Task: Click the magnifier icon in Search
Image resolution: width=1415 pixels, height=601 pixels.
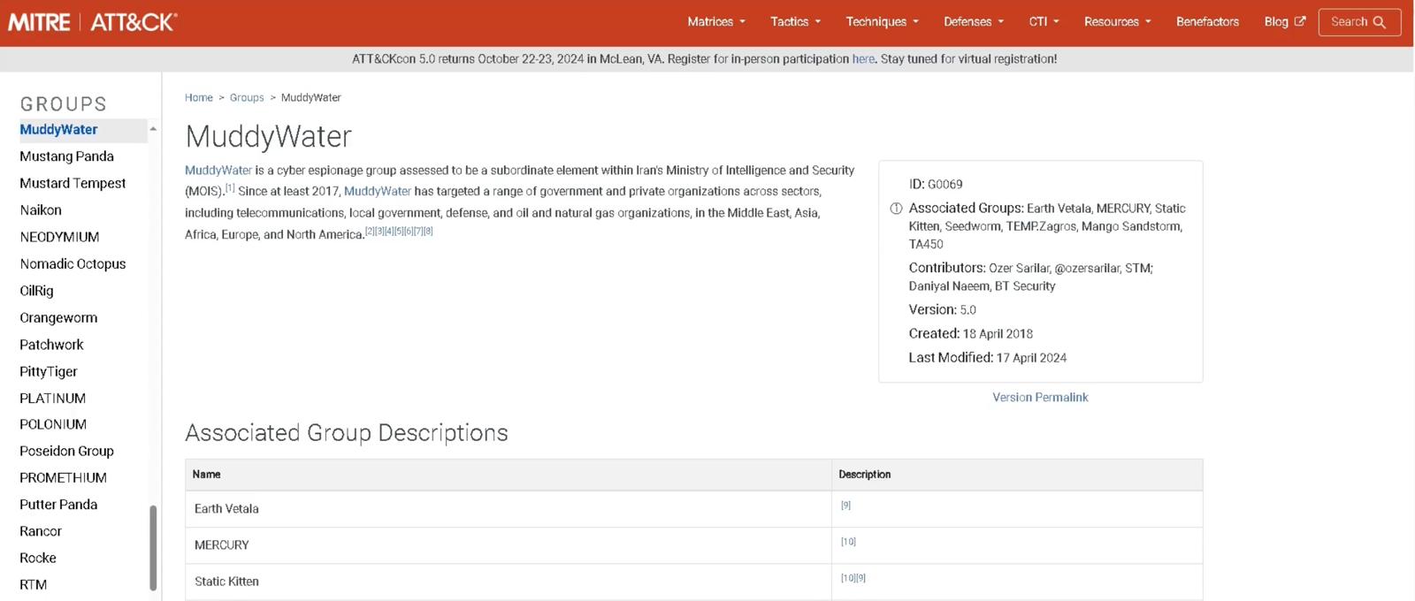Action: tap(1379, 22)
